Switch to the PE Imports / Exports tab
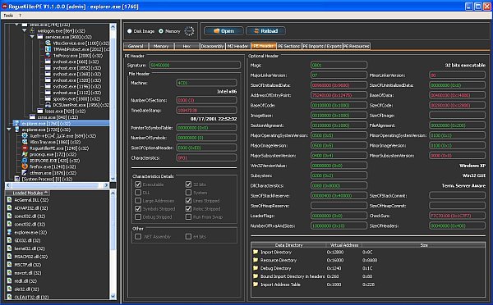Screen dimensions: 493x305 (x=322, y=46)
